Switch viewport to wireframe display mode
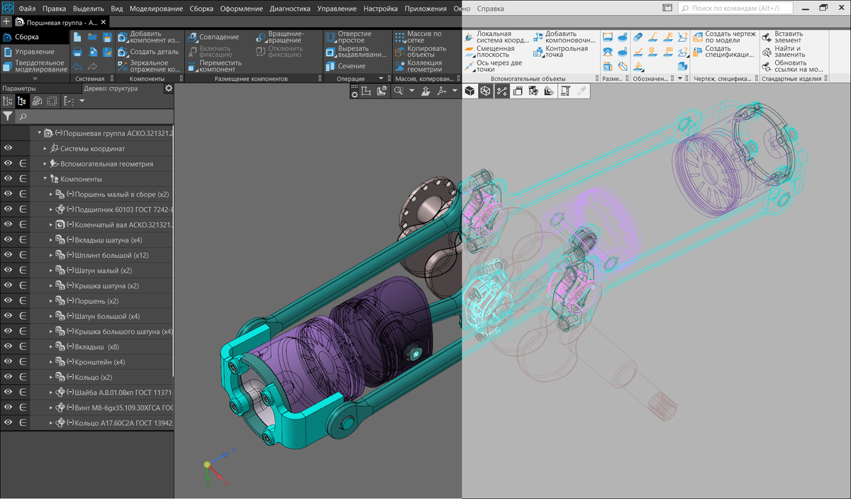 click(486, 91)
